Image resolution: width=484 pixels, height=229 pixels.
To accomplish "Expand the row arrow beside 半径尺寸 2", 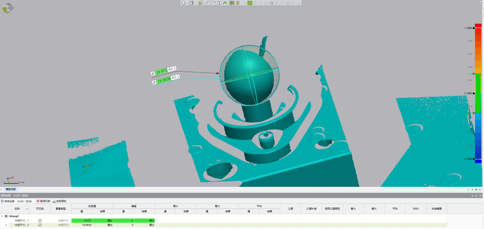I will [7, 225].
